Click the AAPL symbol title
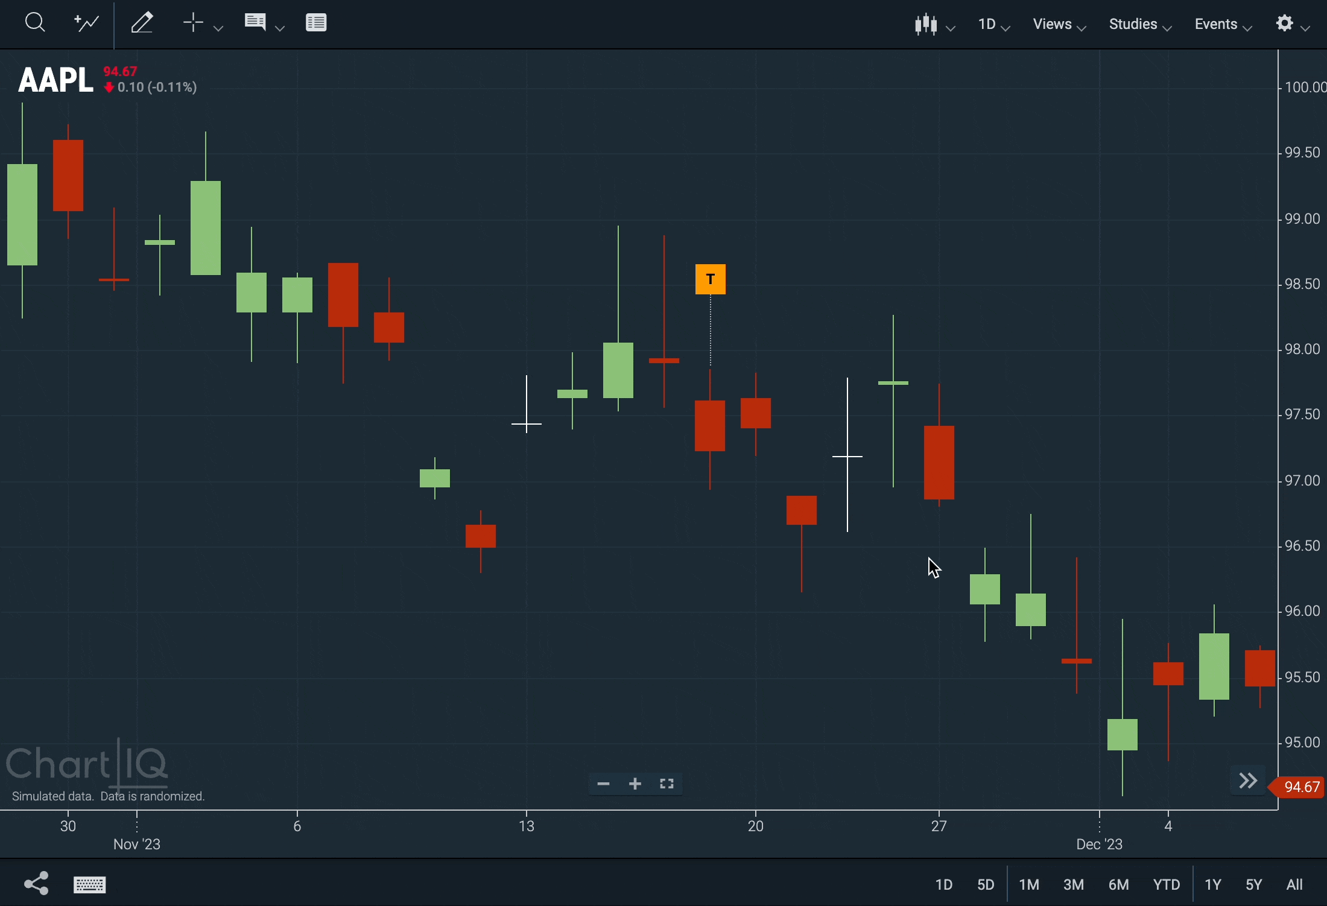This screenshot has width=1327, height=906. pyautogui.click(x=55, y=80)
